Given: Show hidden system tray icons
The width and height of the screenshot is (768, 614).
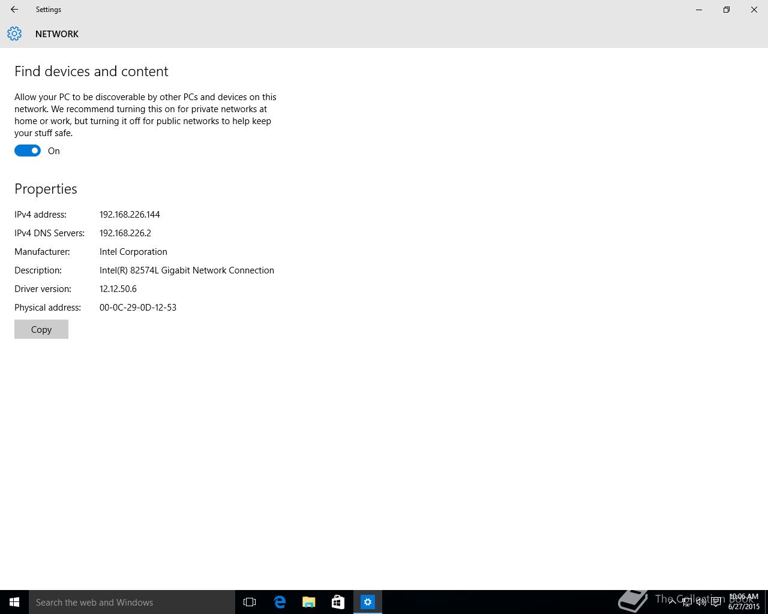Looking at the screenshot, I should coord(673,602).
